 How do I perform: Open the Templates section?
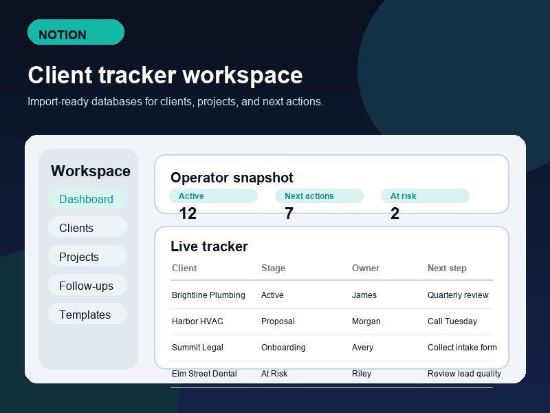[87, 315]
